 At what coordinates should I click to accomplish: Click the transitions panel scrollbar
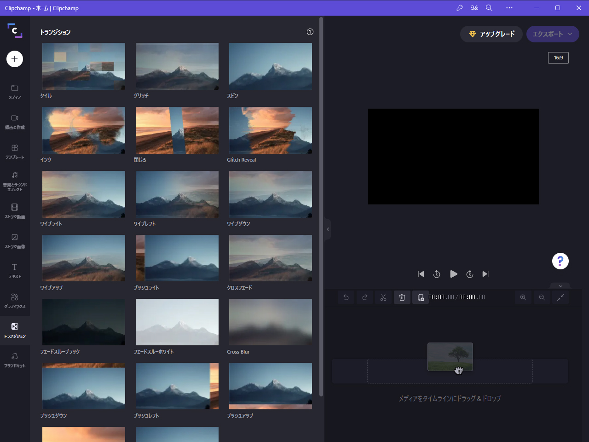(x=321, y=207)
